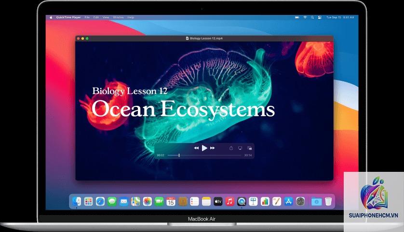Click the playhead on the video scrubber
The height and width of the screenshot is (232, 404).
179,155
